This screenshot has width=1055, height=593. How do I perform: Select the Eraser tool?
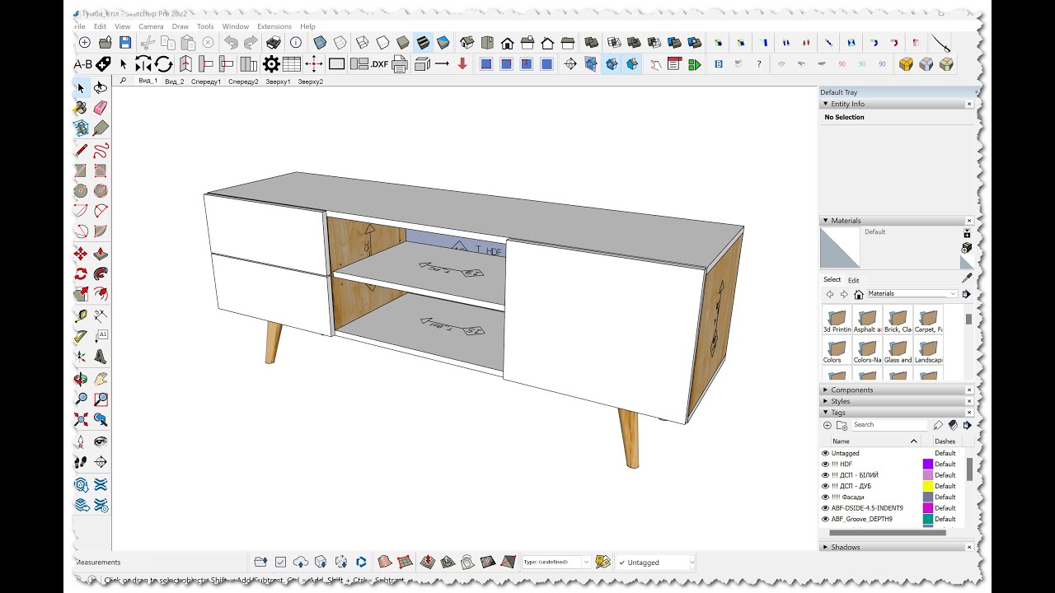click(101, 108)
